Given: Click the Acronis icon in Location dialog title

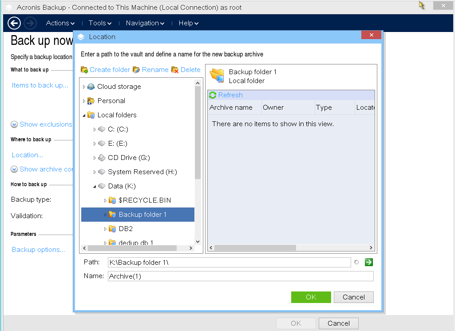Looking at the screenshot, I should [81, 37].
